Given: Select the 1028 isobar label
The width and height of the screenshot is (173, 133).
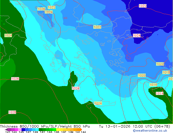Looking at the screenshot, I should tap(12, 112).
